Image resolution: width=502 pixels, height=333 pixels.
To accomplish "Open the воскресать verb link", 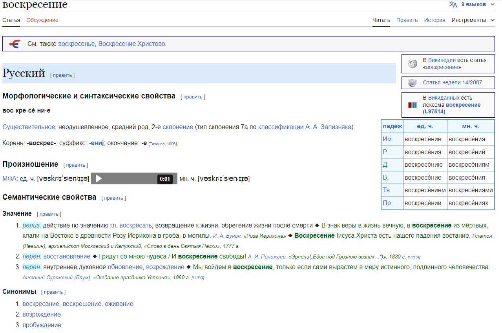I will click(135, 226).
